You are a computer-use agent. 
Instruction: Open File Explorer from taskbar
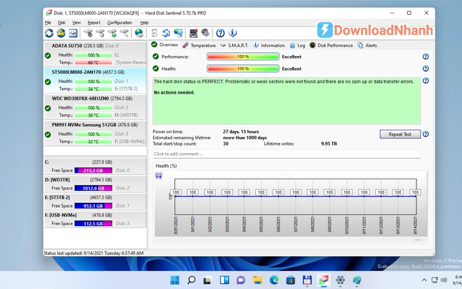coord(257,280)
